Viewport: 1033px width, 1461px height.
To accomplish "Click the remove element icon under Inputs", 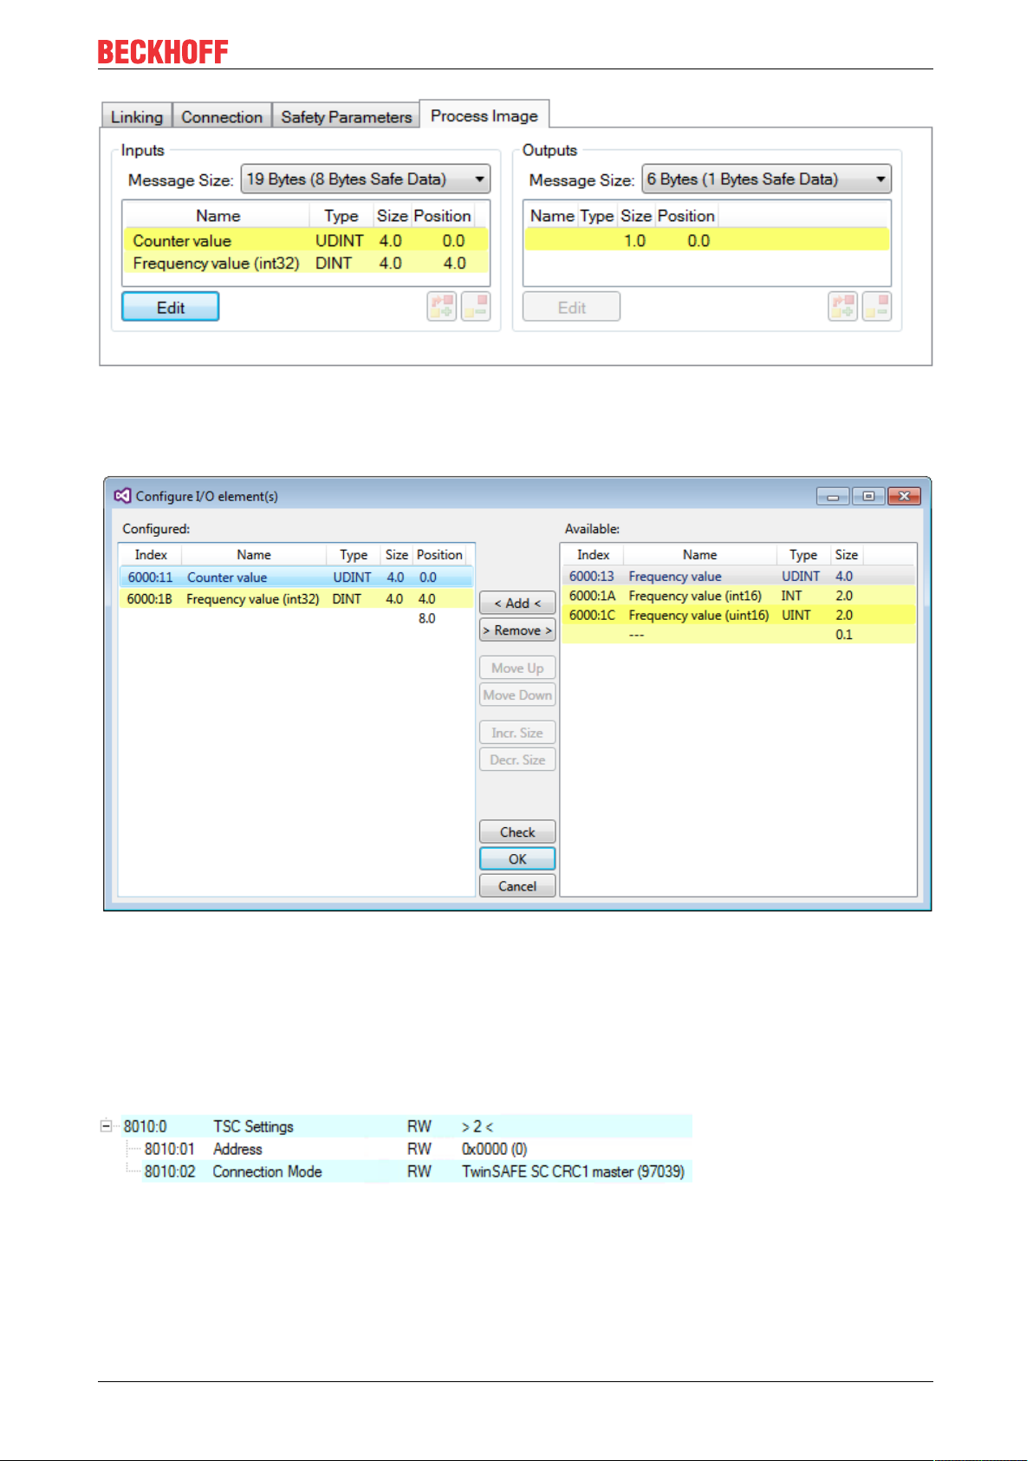I will pos(476,306).
